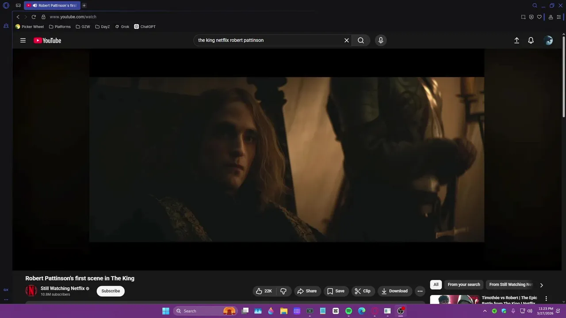Open GX sidebar item at the bottom
566x318 pixels.
pos(6,290)
